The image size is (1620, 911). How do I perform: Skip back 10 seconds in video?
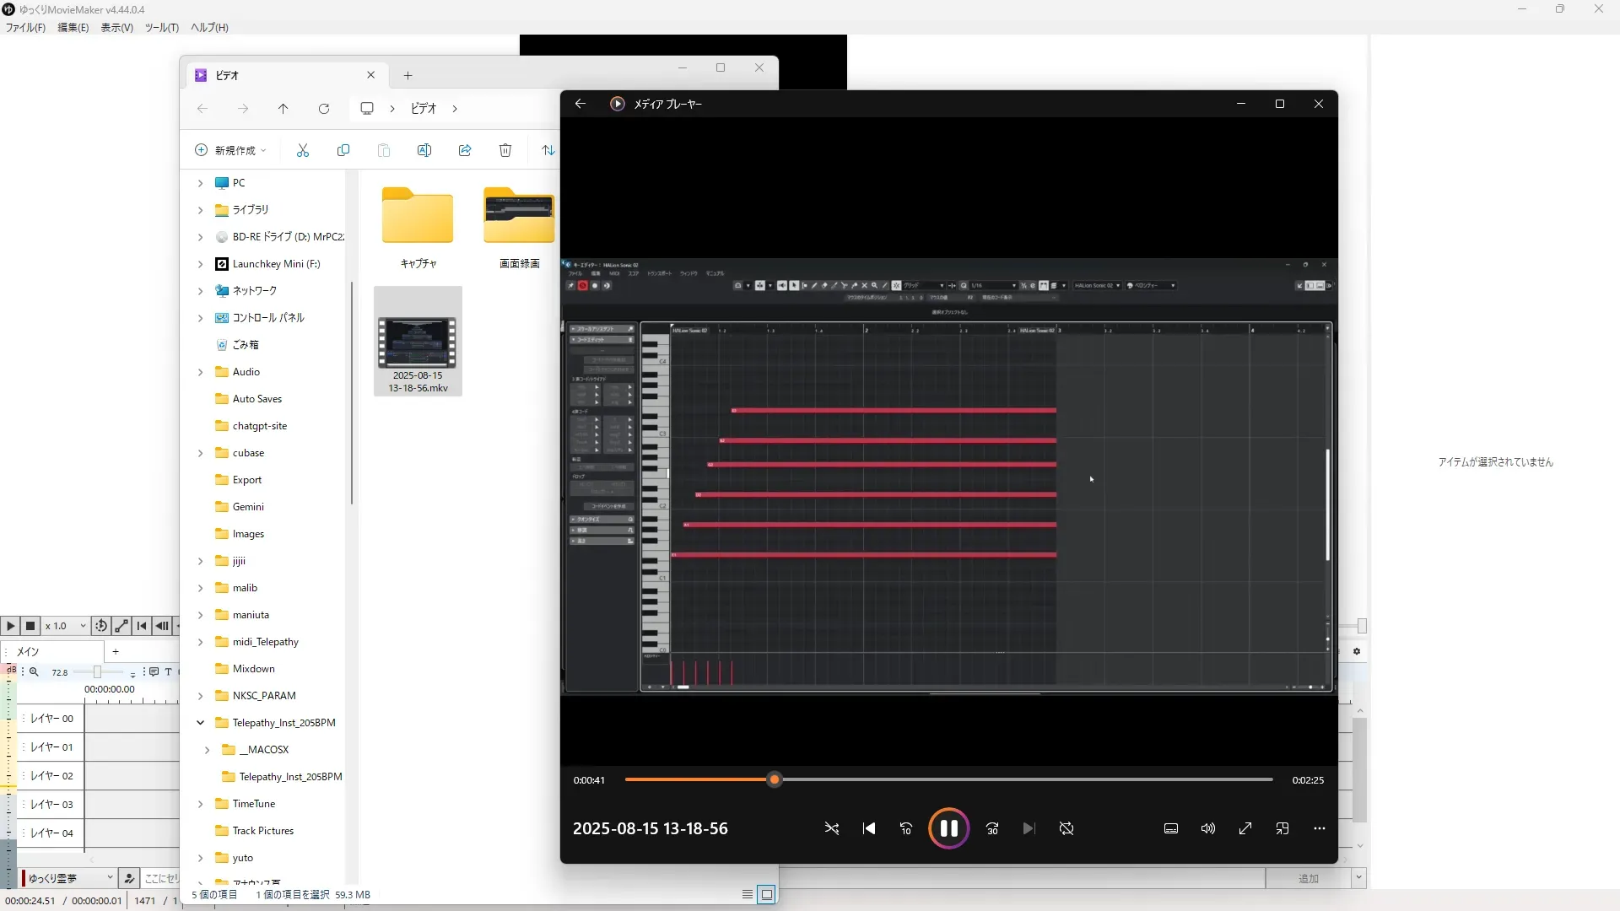click(x=906, y=828)
